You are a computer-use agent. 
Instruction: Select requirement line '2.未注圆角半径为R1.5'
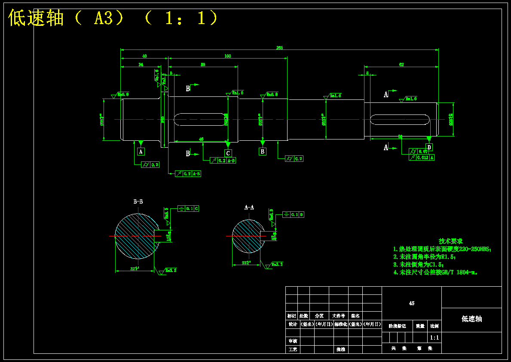click(x=424, y=257)
